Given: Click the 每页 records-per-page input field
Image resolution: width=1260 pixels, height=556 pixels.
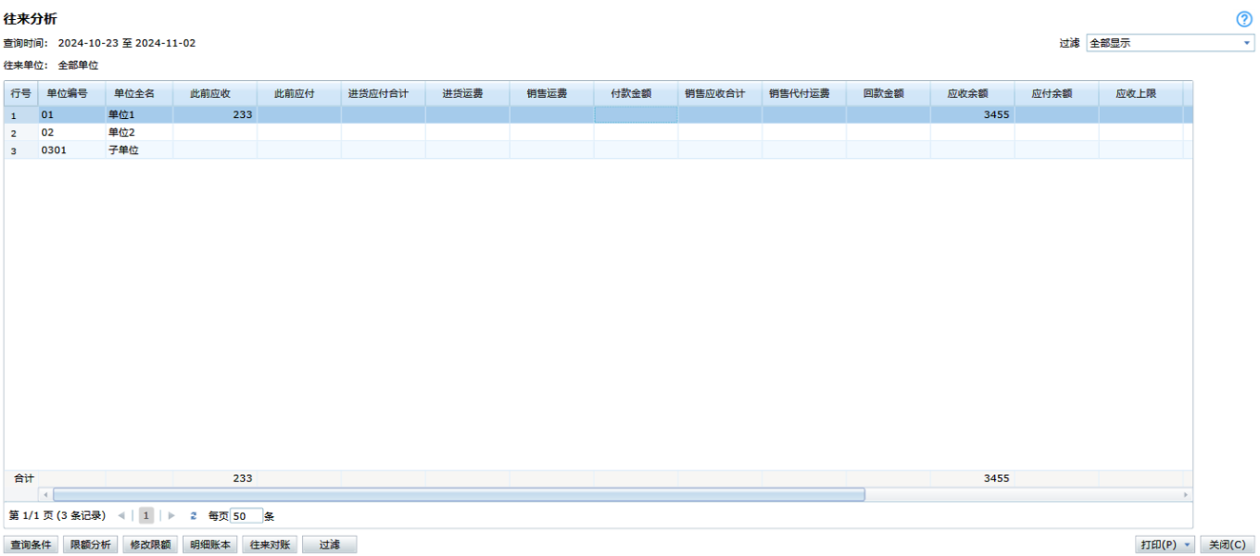Looking at the screenshot, I should pyautogui.click(x=246, y=516).
